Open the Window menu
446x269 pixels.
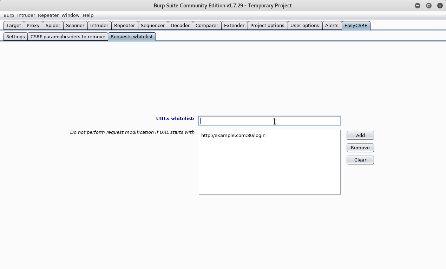[71, 15]
